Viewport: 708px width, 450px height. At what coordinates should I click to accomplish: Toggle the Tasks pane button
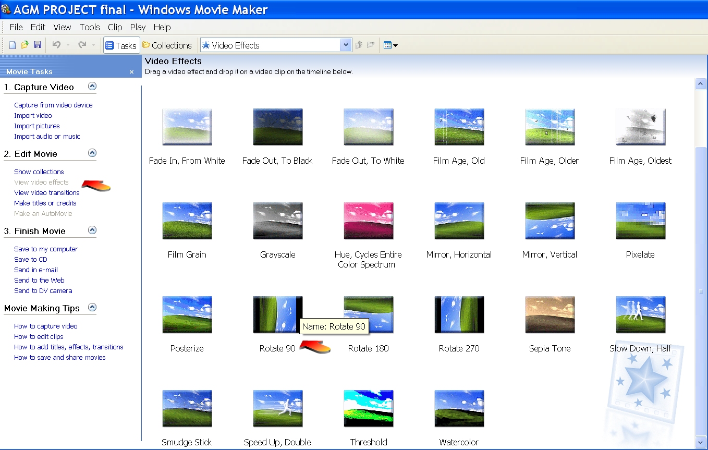point(121,45)
